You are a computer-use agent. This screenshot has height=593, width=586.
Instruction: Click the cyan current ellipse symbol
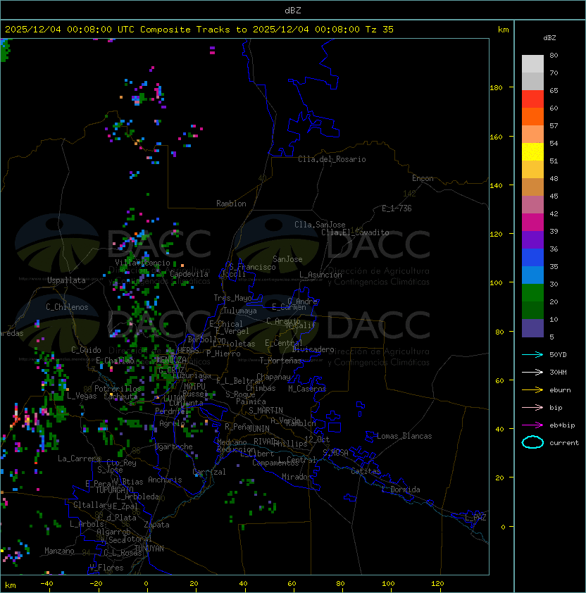pyautogui.click(x=532, y=442)
